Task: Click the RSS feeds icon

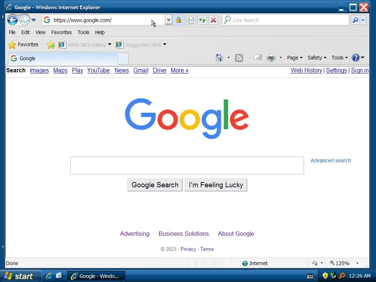Action: pos(239,58)
